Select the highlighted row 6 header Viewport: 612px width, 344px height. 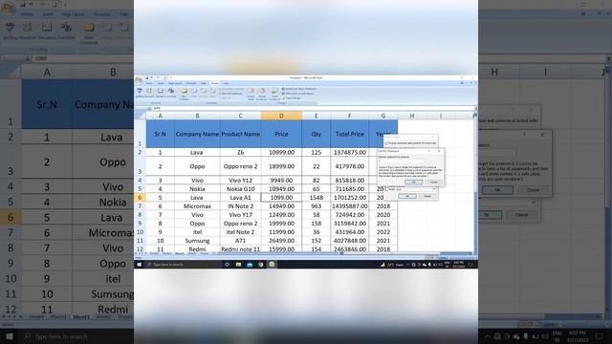140,198
